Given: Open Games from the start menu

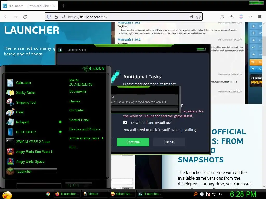Looking at the screenshot, I should pos(75,101).
